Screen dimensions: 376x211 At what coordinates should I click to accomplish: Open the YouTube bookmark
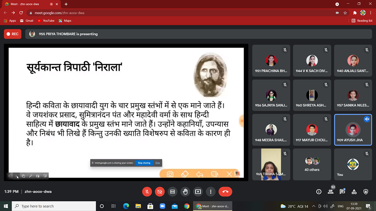tap(46, 21)
